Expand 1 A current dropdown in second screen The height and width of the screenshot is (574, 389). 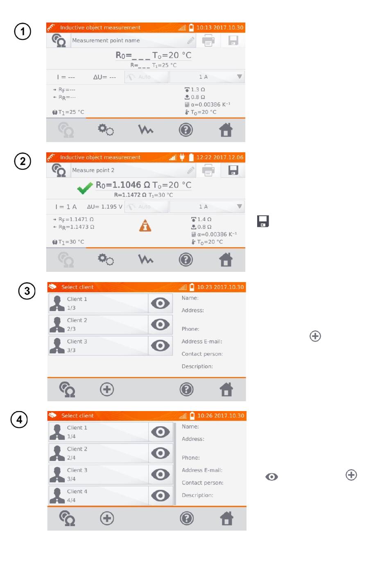coord(207,207)
